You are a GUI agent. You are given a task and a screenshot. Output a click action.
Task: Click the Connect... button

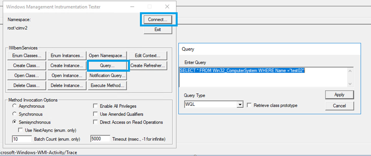158,20
